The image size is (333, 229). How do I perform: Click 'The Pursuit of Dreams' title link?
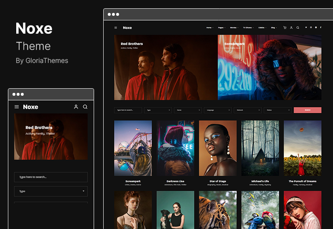[303, 181]
